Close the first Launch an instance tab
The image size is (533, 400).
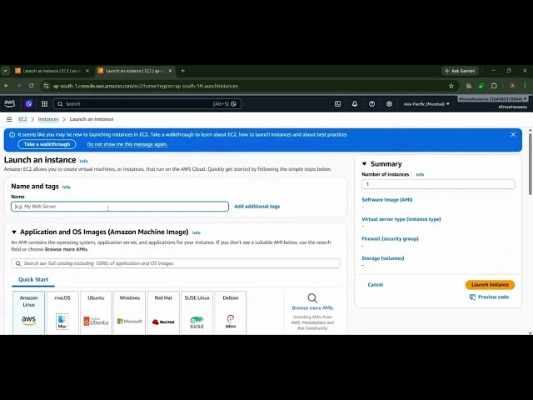87,71
